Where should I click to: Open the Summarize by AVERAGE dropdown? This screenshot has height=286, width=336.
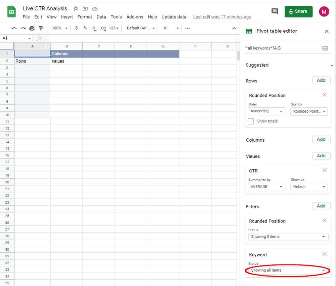click(266, 187)
